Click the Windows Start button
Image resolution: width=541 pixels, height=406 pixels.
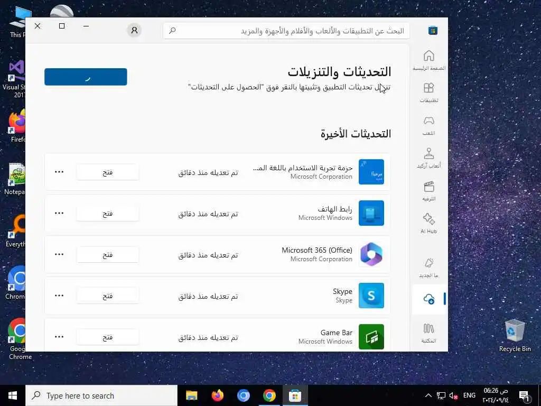point(13,395)
